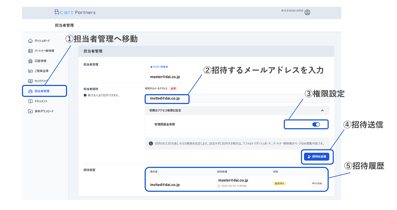Click the Bcart Partners logo
397x210 pixels.
coord(75,12)
